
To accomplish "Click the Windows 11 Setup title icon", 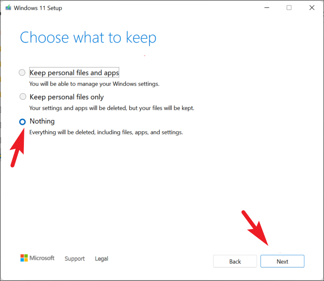I will [8, 8].
